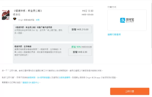
Task: Click the game cover thumbnail
Action: (x=6, y=15)
